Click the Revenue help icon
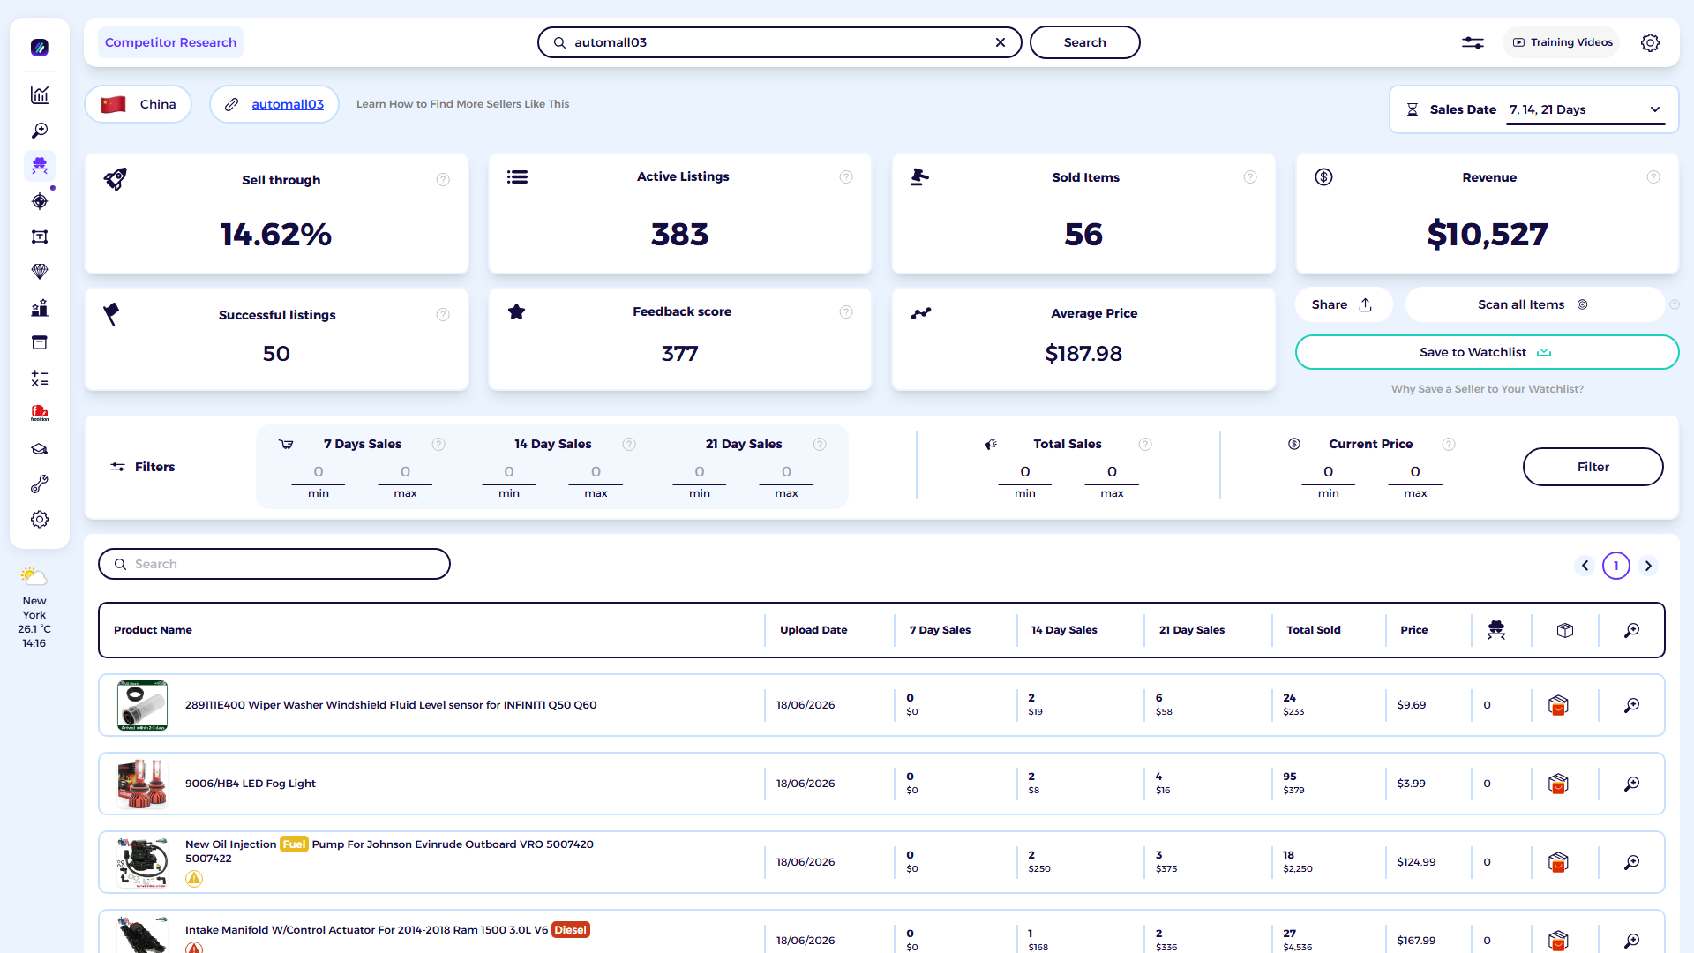The image size is (1694, 953). 1653,177
